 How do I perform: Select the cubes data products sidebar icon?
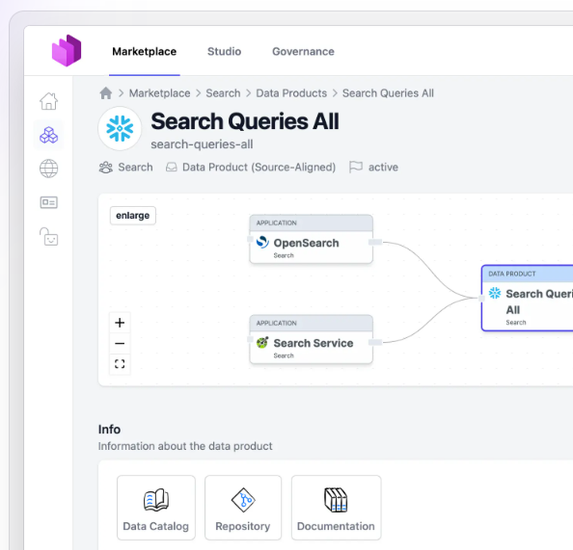tap(49, 135)
